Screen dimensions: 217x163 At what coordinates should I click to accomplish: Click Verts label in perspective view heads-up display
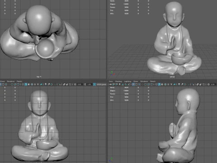click(113, 1)
